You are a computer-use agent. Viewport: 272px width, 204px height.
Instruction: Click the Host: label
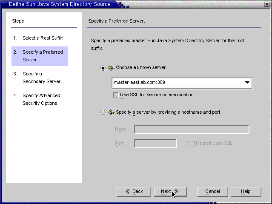tap(120, 129)
